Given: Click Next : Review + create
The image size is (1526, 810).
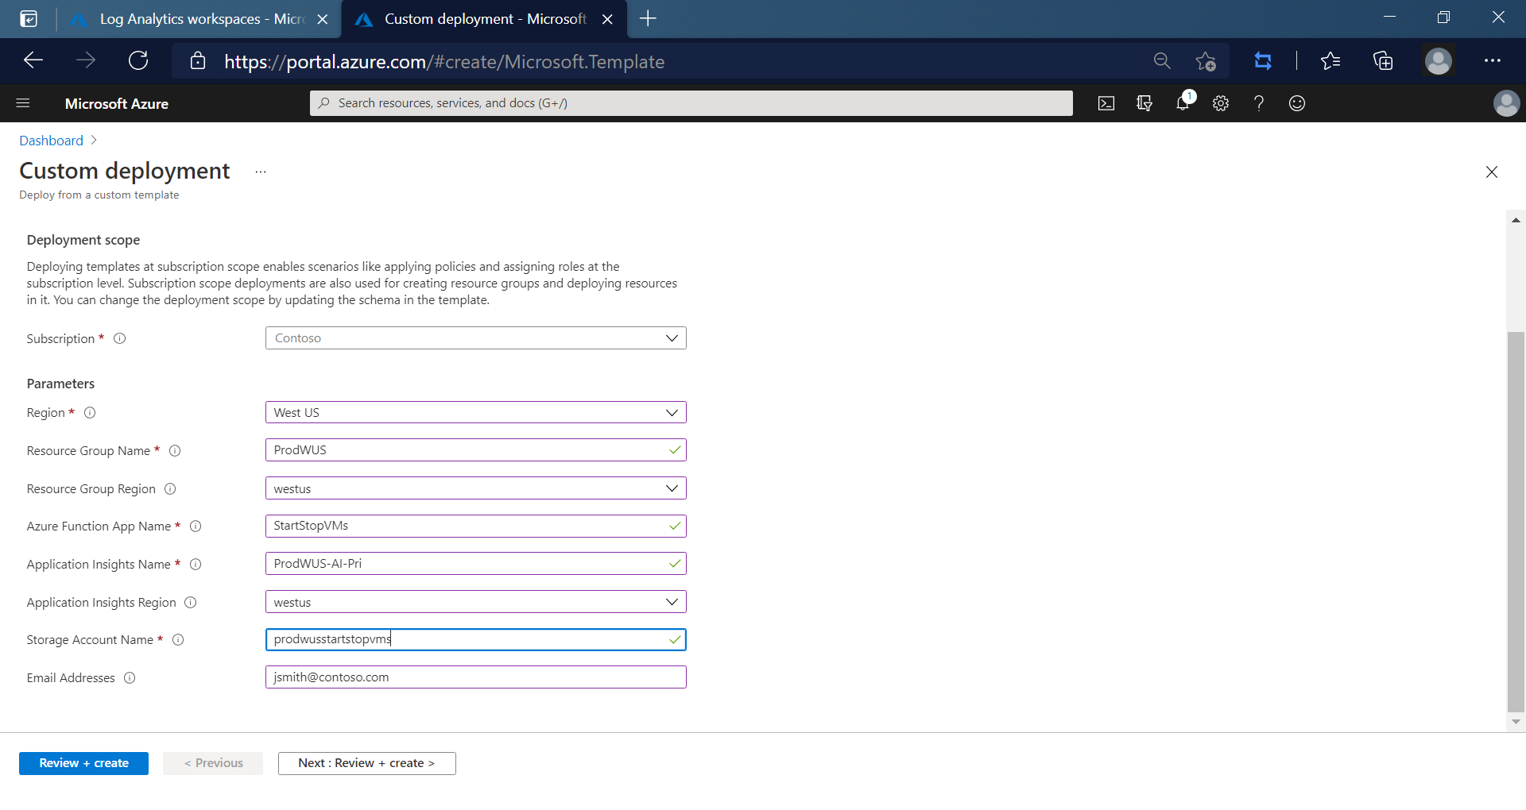Looking at the screenshot, I should pos(366,762).
